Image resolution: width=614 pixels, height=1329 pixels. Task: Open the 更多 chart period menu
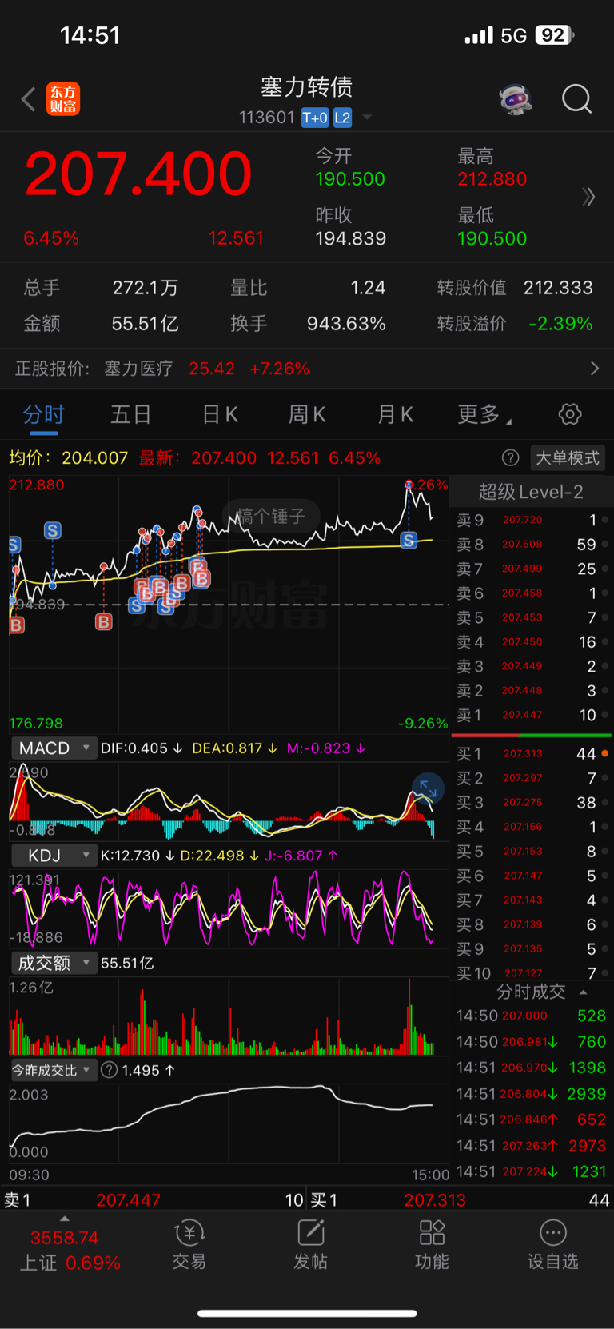[x=484, y=414]
